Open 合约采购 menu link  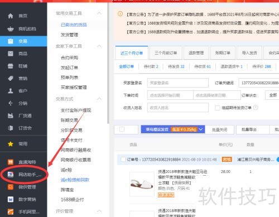click(x=69, y=57)
